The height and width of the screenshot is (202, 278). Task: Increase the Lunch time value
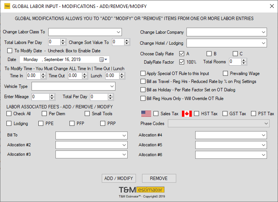pyautogui.click(x=122, y=74)
